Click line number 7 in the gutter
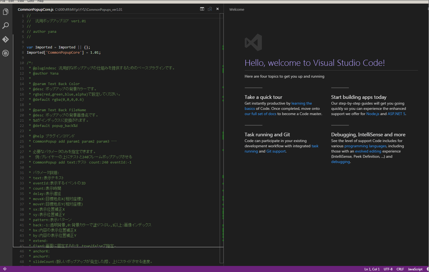 (23, 47)
